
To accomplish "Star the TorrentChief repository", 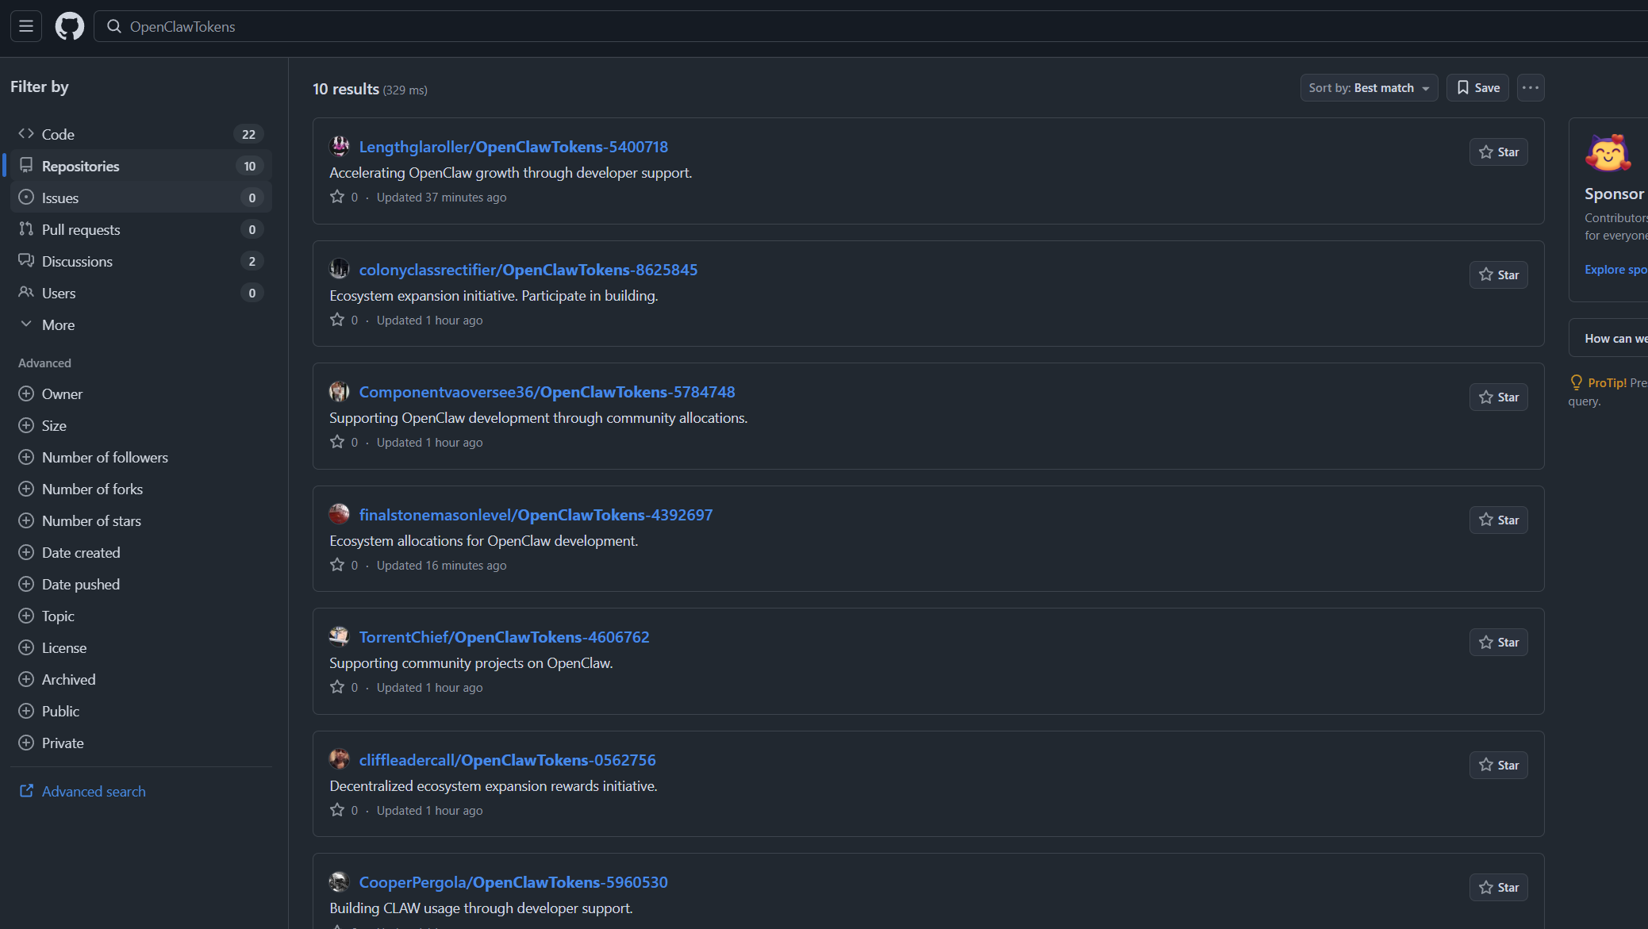I will [1498, 642].
